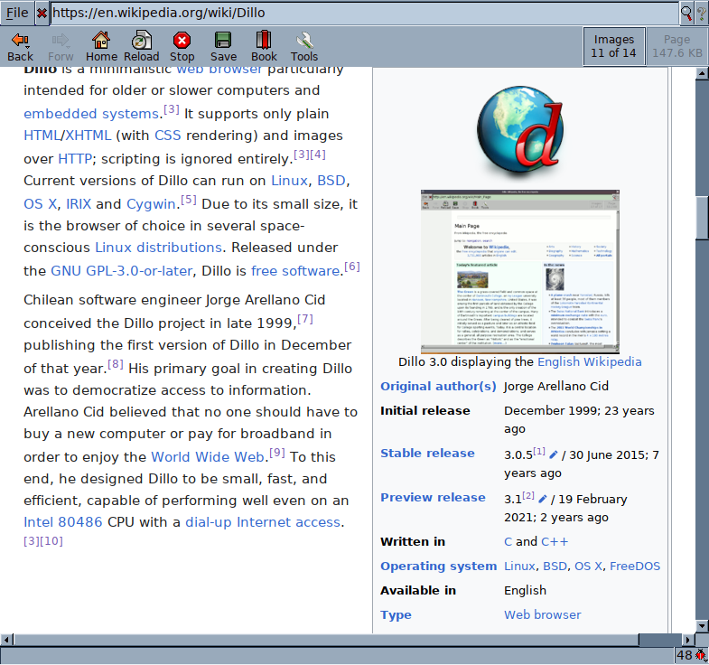Follow the BSD link in the paragraph
The width and height of the screenshot is (709, 665).
[x=331, y=181]
